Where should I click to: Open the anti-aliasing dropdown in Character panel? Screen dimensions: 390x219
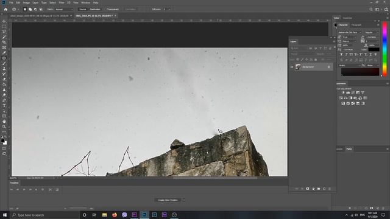373,65
